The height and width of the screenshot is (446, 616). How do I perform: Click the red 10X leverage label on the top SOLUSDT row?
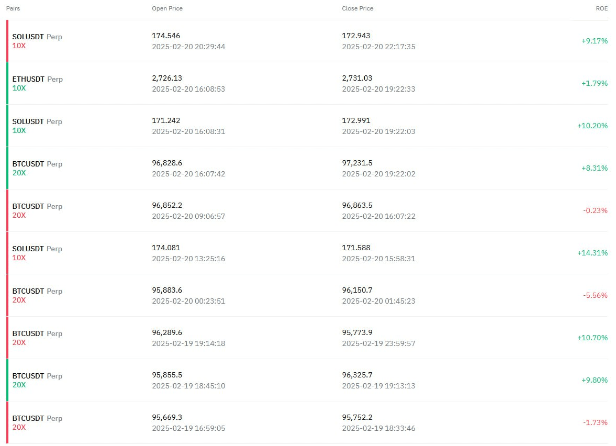point(19,46)
